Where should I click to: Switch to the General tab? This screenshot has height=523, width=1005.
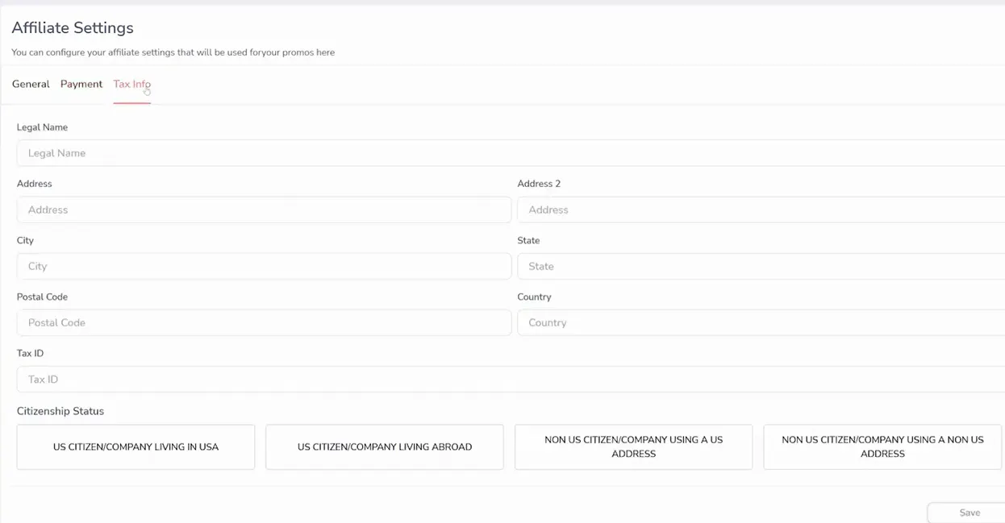coord(31,84)
